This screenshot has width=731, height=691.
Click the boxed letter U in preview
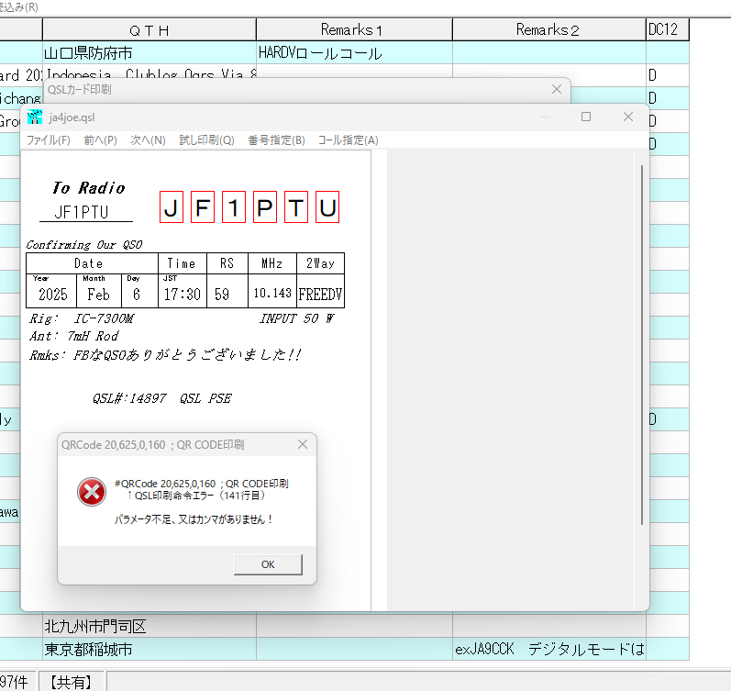coord(327,207)
